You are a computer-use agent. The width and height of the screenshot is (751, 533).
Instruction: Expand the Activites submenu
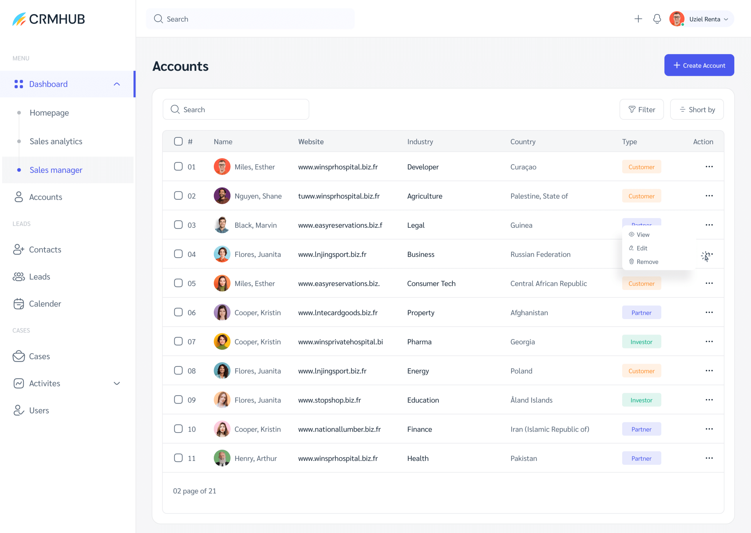[x=117, y=383]
